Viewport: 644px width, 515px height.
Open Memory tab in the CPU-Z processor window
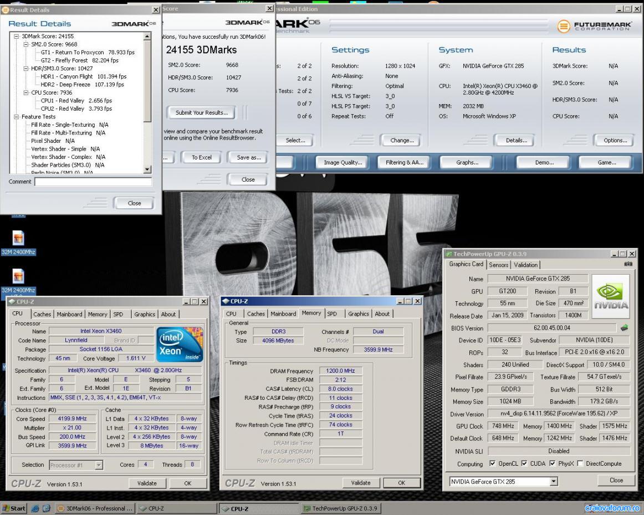98,314
